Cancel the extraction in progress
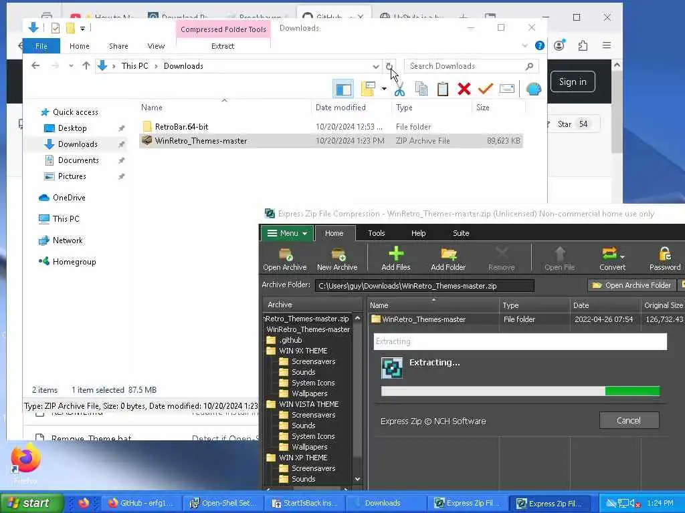The height and width of the screenshot is (513, 685). 629,421
